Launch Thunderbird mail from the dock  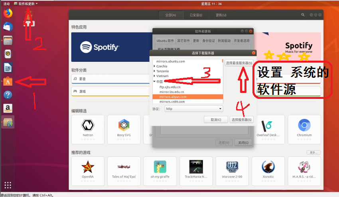tap(8, 27)
